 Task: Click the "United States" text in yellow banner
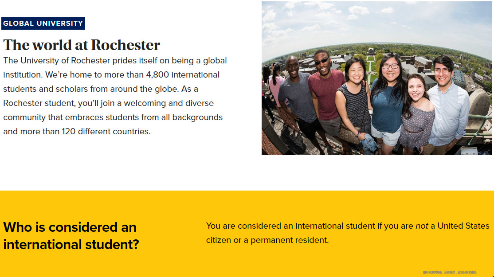point(463,226)
